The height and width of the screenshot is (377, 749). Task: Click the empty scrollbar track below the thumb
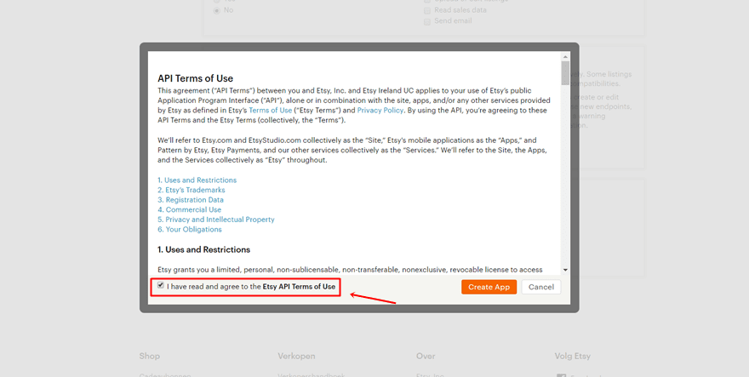[x=565, y=175]
